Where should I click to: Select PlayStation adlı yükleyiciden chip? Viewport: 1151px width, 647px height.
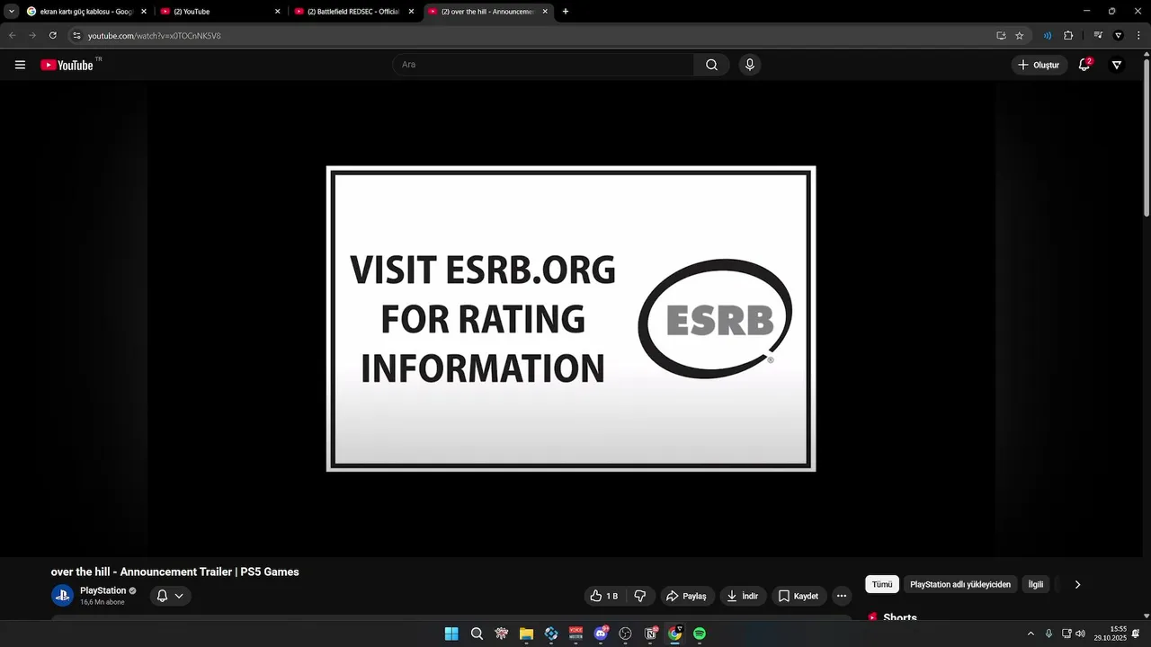[x=960, y=584]
